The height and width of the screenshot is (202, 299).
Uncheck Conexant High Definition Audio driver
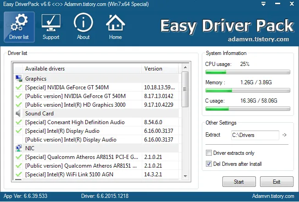coord(18,122)
